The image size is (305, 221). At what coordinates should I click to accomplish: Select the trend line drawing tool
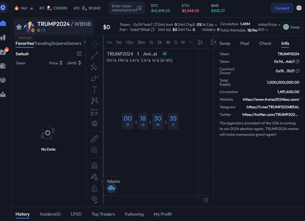pos(95,55)
